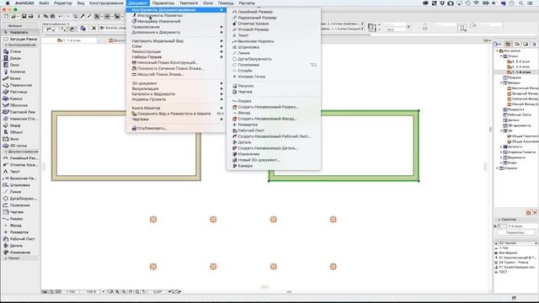The height and width of the screenshot is (303, 539).
Task: Expand the Каталоги tree node in navigator
Action: point(502,146)
